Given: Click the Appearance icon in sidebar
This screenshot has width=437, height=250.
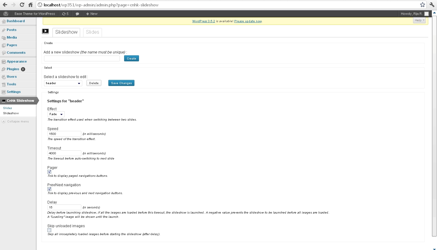Looking at the screenshot, I should click(4, 62).
